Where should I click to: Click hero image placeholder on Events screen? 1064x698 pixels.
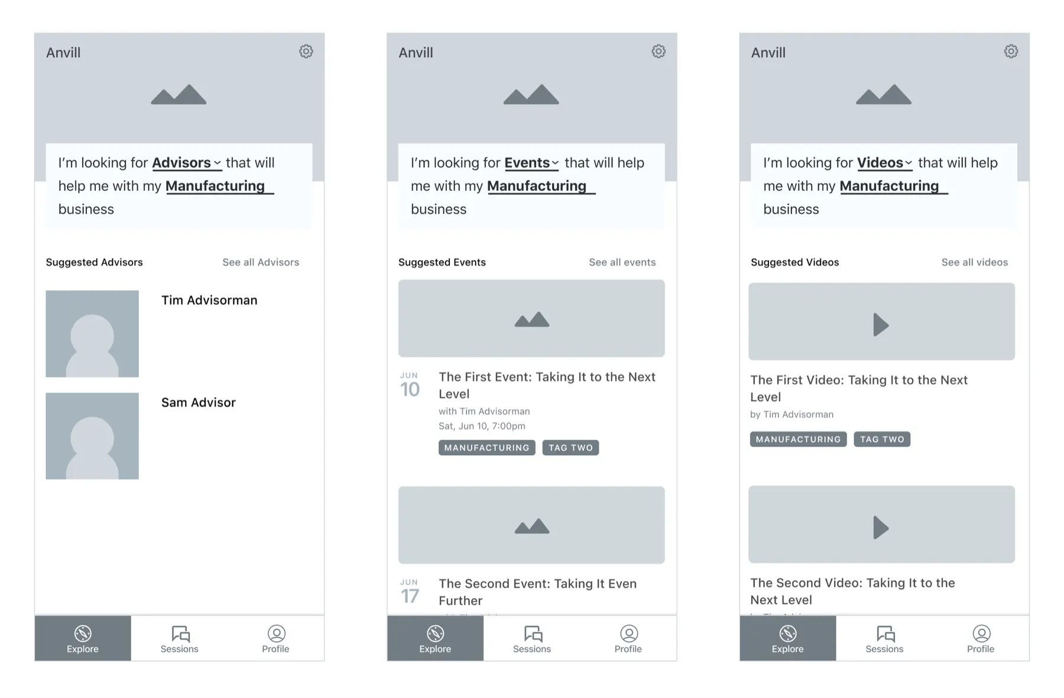531,95
